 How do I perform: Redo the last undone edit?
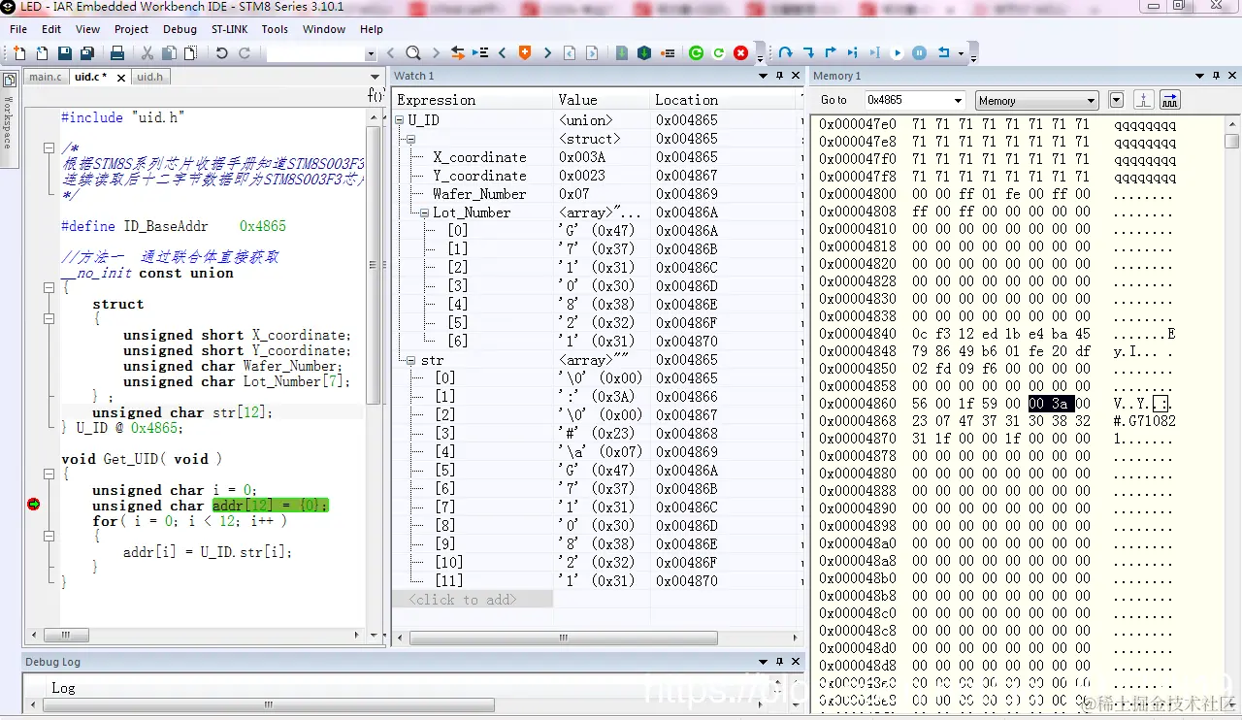[x=245, y=53]
